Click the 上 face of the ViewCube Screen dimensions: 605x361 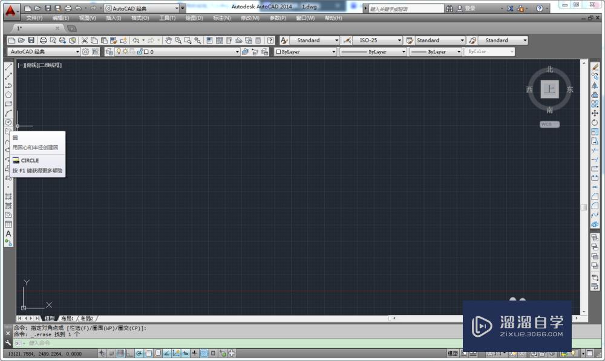[549, 89]
